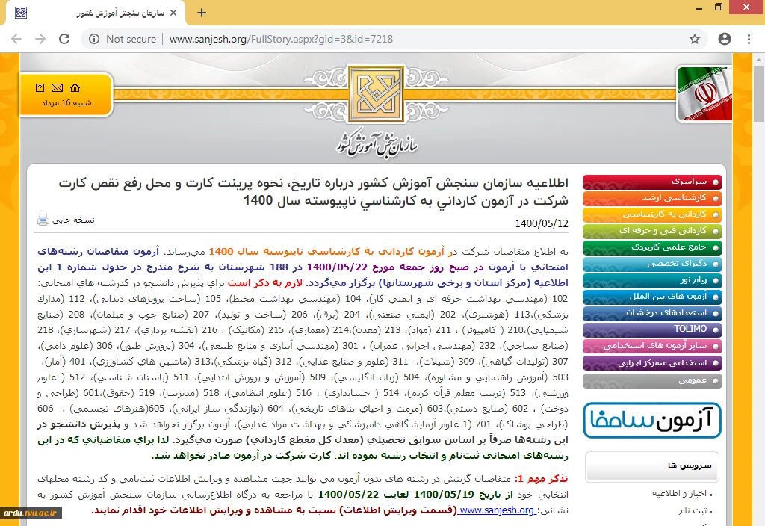Open the جامع علمی کاربردی menu item
Viewport: 765px width, 526px height.
point(651,247)
